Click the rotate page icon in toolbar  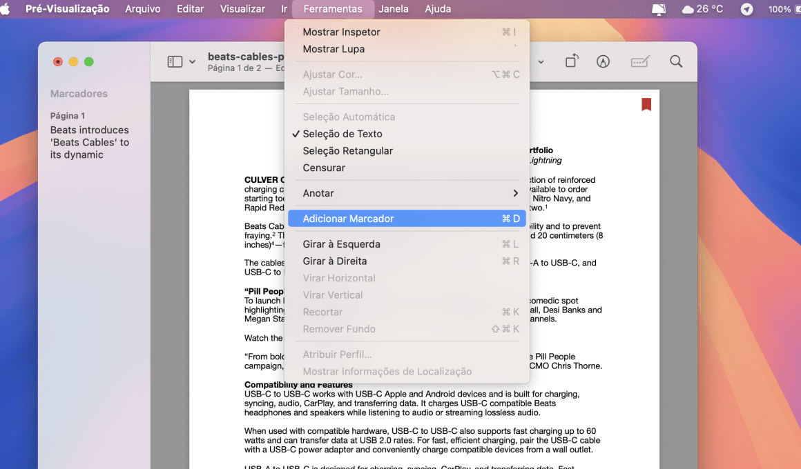(x=572, y=61)
